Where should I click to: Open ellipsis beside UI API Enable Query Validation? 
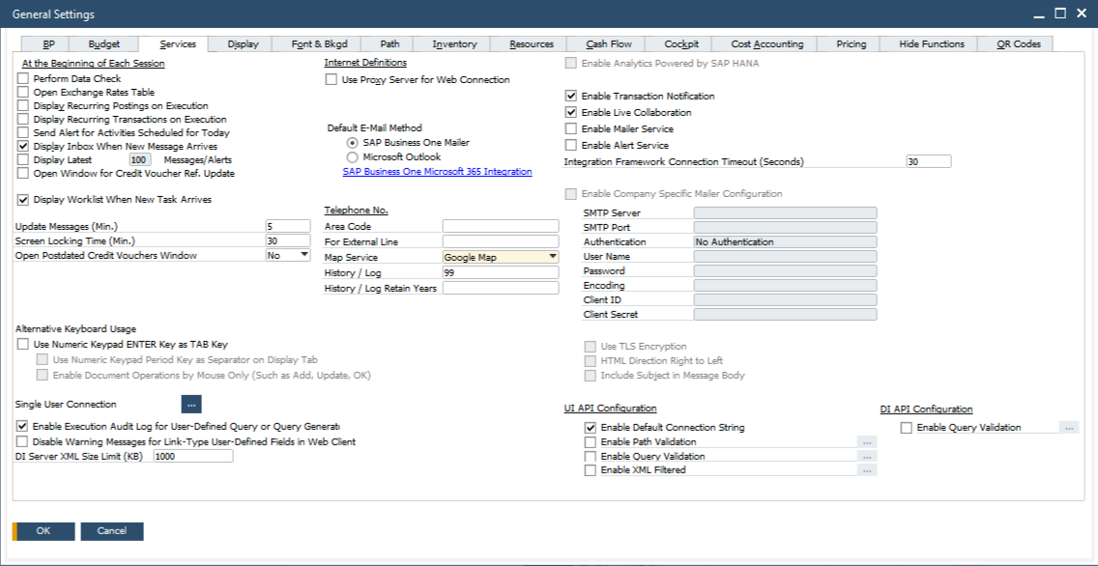tap(867, 456)
